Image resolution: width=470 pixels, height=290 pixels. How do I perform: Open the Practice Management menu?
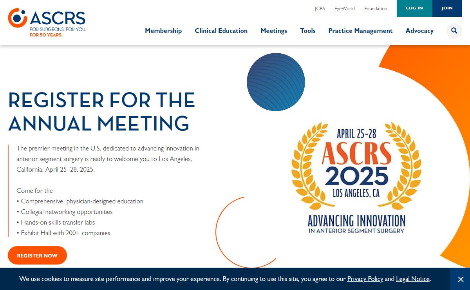point(360,31)
